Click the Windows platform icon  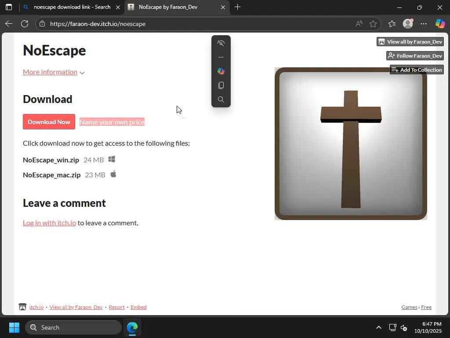coord(112,159)
